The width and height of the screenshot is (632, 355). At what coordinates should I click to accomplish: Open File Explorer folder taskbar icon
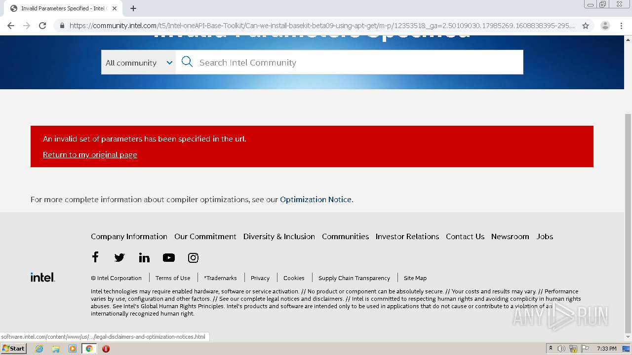click(x=56, y=349)
